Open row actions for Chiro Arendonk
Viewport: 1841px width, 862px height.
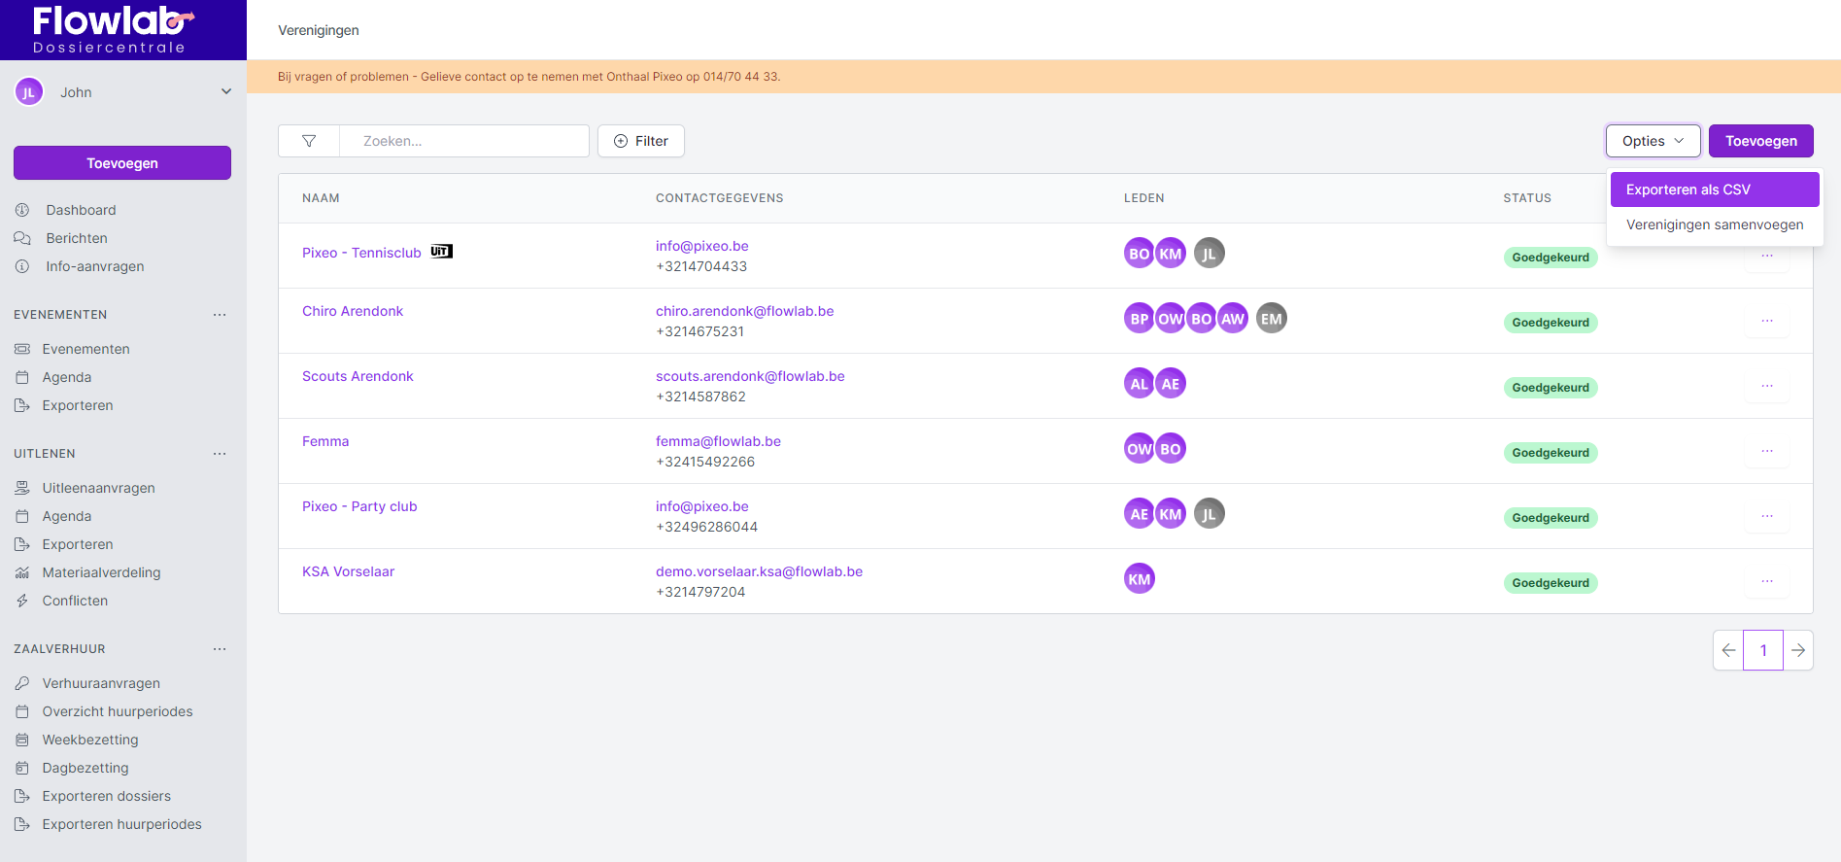tap(1766, 322)
